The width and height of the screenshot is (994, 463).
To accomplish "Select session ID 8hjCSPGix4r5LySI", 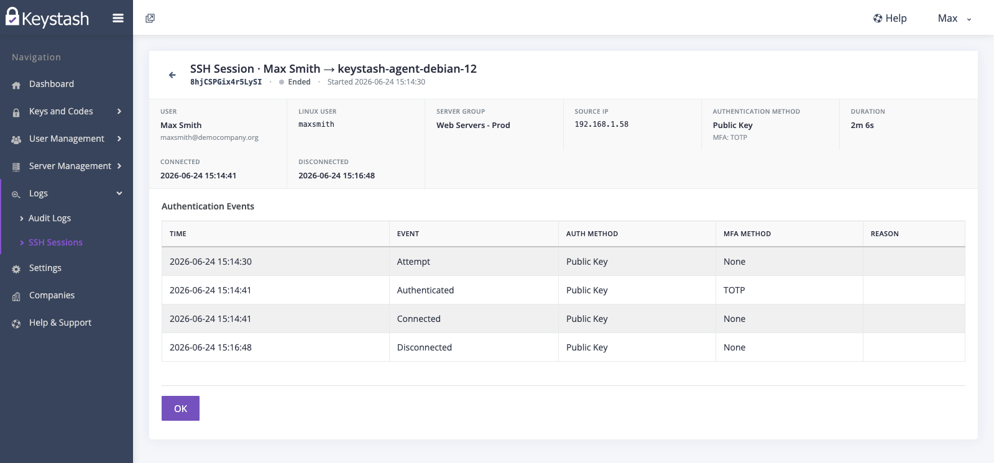I will [226, 82].
